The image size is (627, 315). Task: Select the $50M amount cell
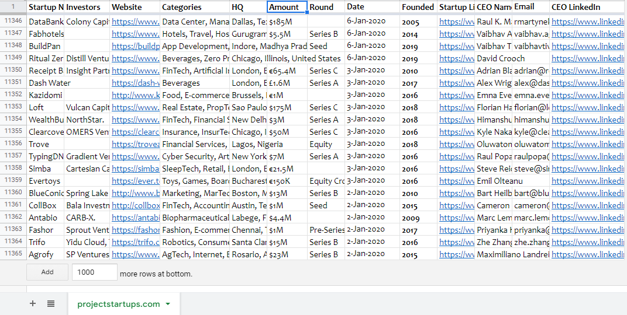tap(287, 132)
